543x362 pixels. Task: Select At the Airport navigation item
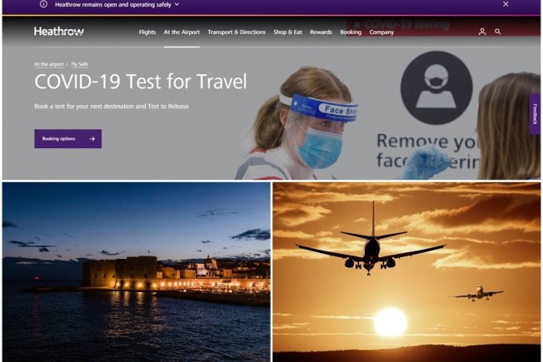(182, 32)
